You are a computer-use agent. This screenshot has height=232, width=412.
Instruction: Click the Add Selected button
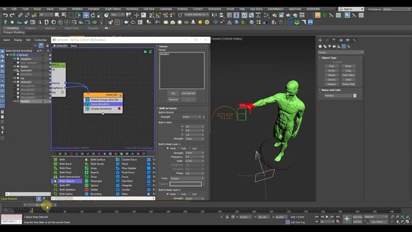pyautogui.click(x=188, y=93)
